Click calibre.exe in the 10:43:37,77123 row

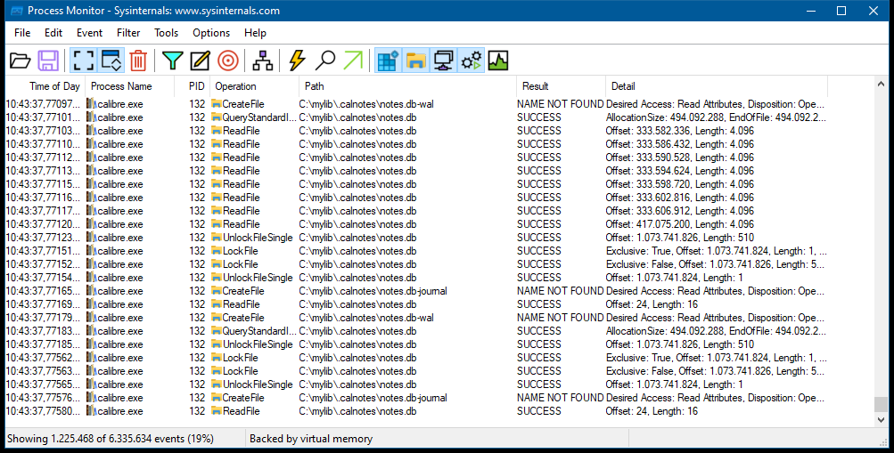tap(119, 238)
